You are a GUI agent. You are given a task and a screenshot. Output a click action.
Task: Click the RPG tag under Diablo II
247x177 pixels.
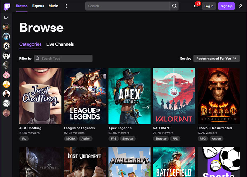coord(203,139)
